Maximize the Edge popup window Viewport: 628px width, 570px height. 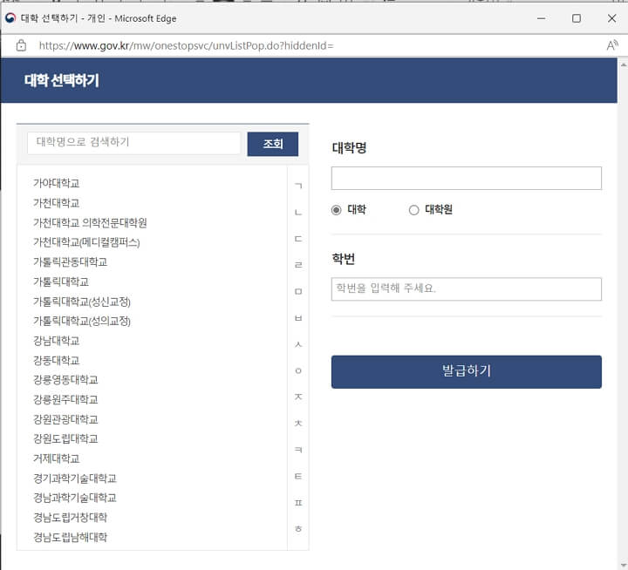click(577, 18)
